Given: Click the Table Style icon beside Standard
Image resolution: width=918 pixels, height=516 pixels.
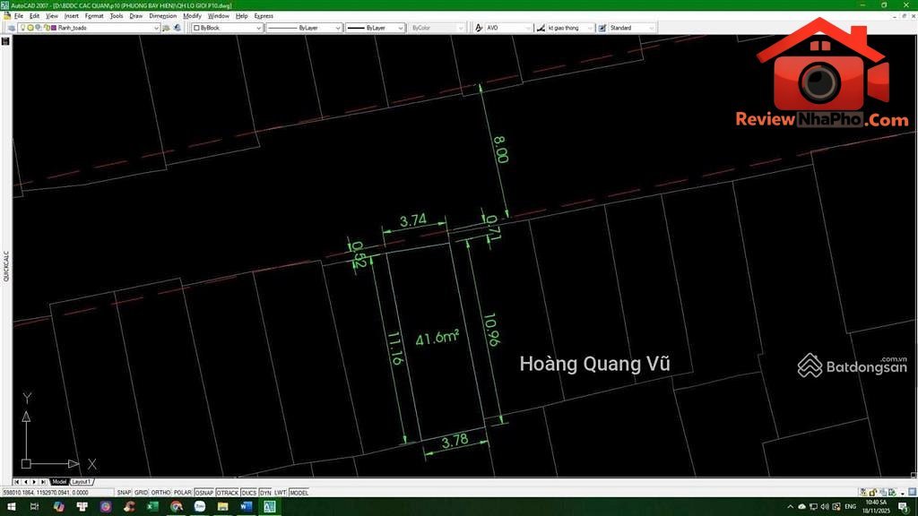Looking at the screenshot, I should click(x=602, y=28).
